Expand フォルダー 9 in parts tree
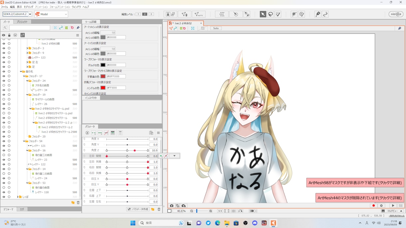406x228 pixels. click(x=27, y=53)
